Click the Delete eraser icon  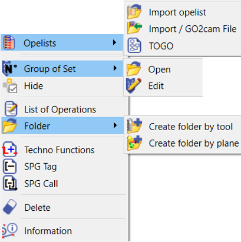[10, 207]
